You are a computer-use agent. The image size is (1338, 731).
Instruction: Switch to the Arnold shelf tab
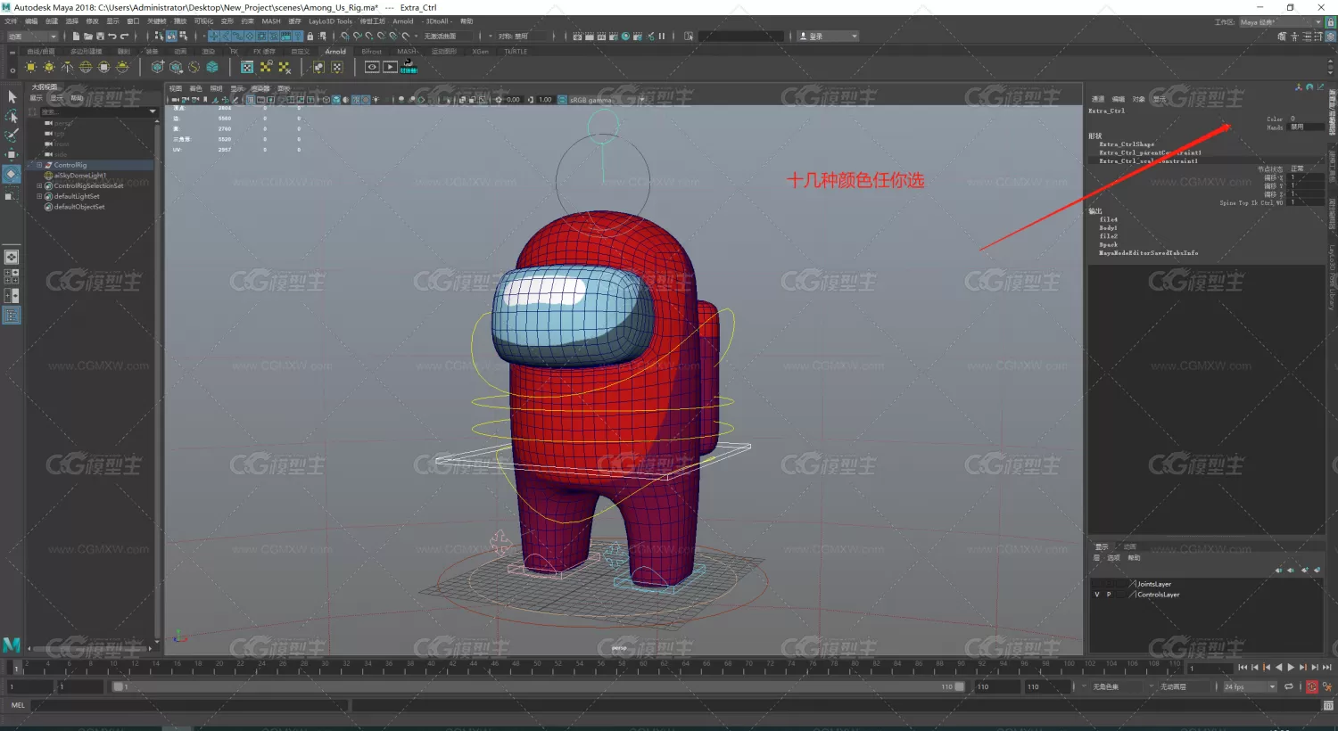(x=335, y=52)
